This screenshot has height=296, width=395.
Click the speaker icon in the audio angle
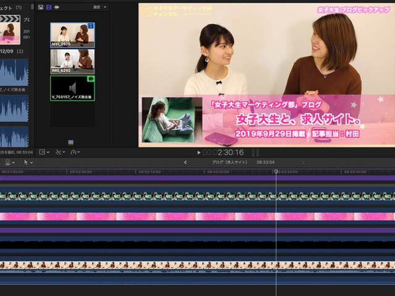point(73,88)
